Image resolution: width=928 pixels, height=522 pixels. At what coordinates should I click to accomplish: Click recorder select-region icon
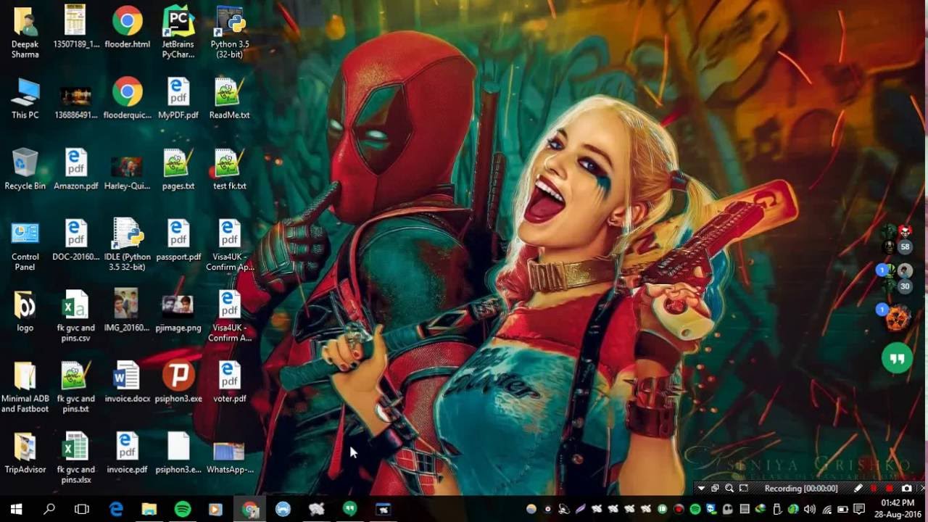[x=744, y=489]
